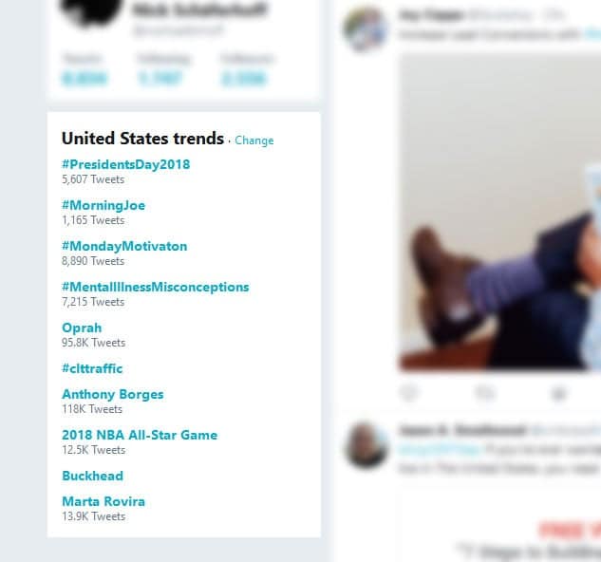
Task: Click the second tweet author's avatar
Action: [x=366, y=443]
